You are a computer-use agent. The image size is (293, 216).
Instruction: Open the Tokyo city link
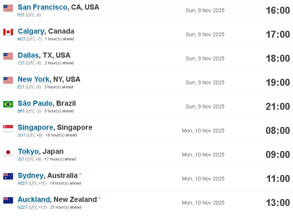[x=28, y=151]
